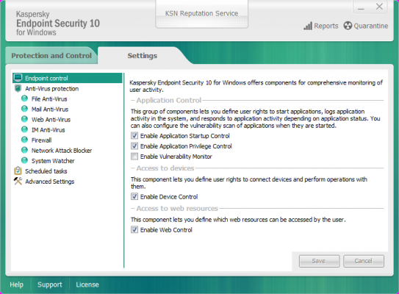Open the License link
Viewport: 399px width, 294px height.
[x=87, y=284]
